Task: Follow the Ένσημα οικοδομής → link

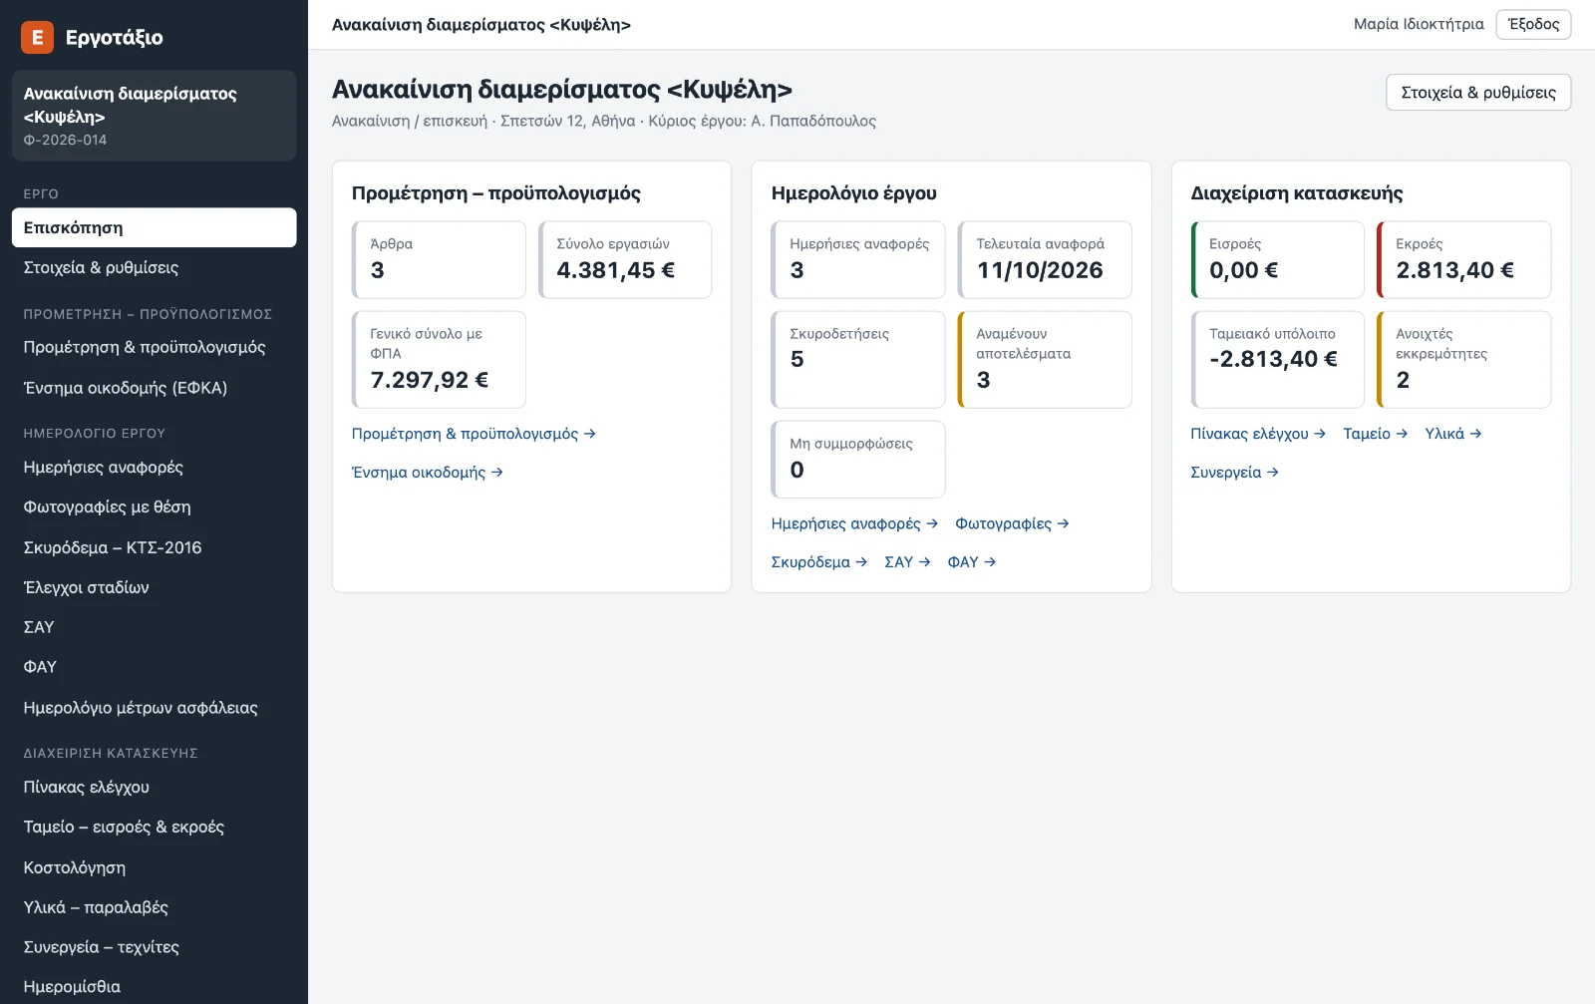Action: 428,473
